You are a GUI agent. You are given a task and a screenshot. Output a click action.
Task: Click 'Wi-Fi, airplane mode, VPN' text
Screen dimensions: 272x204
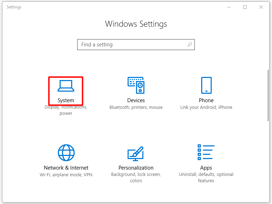pos(66,175)
